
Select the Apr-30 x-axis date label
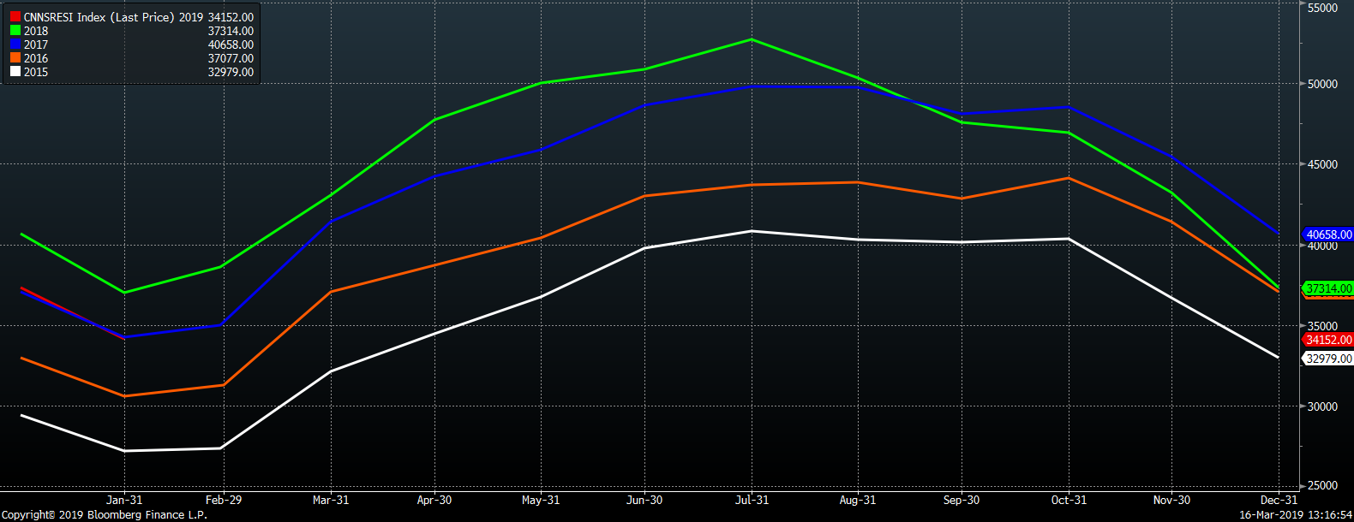pyautogui.click(x=434, y=500)
